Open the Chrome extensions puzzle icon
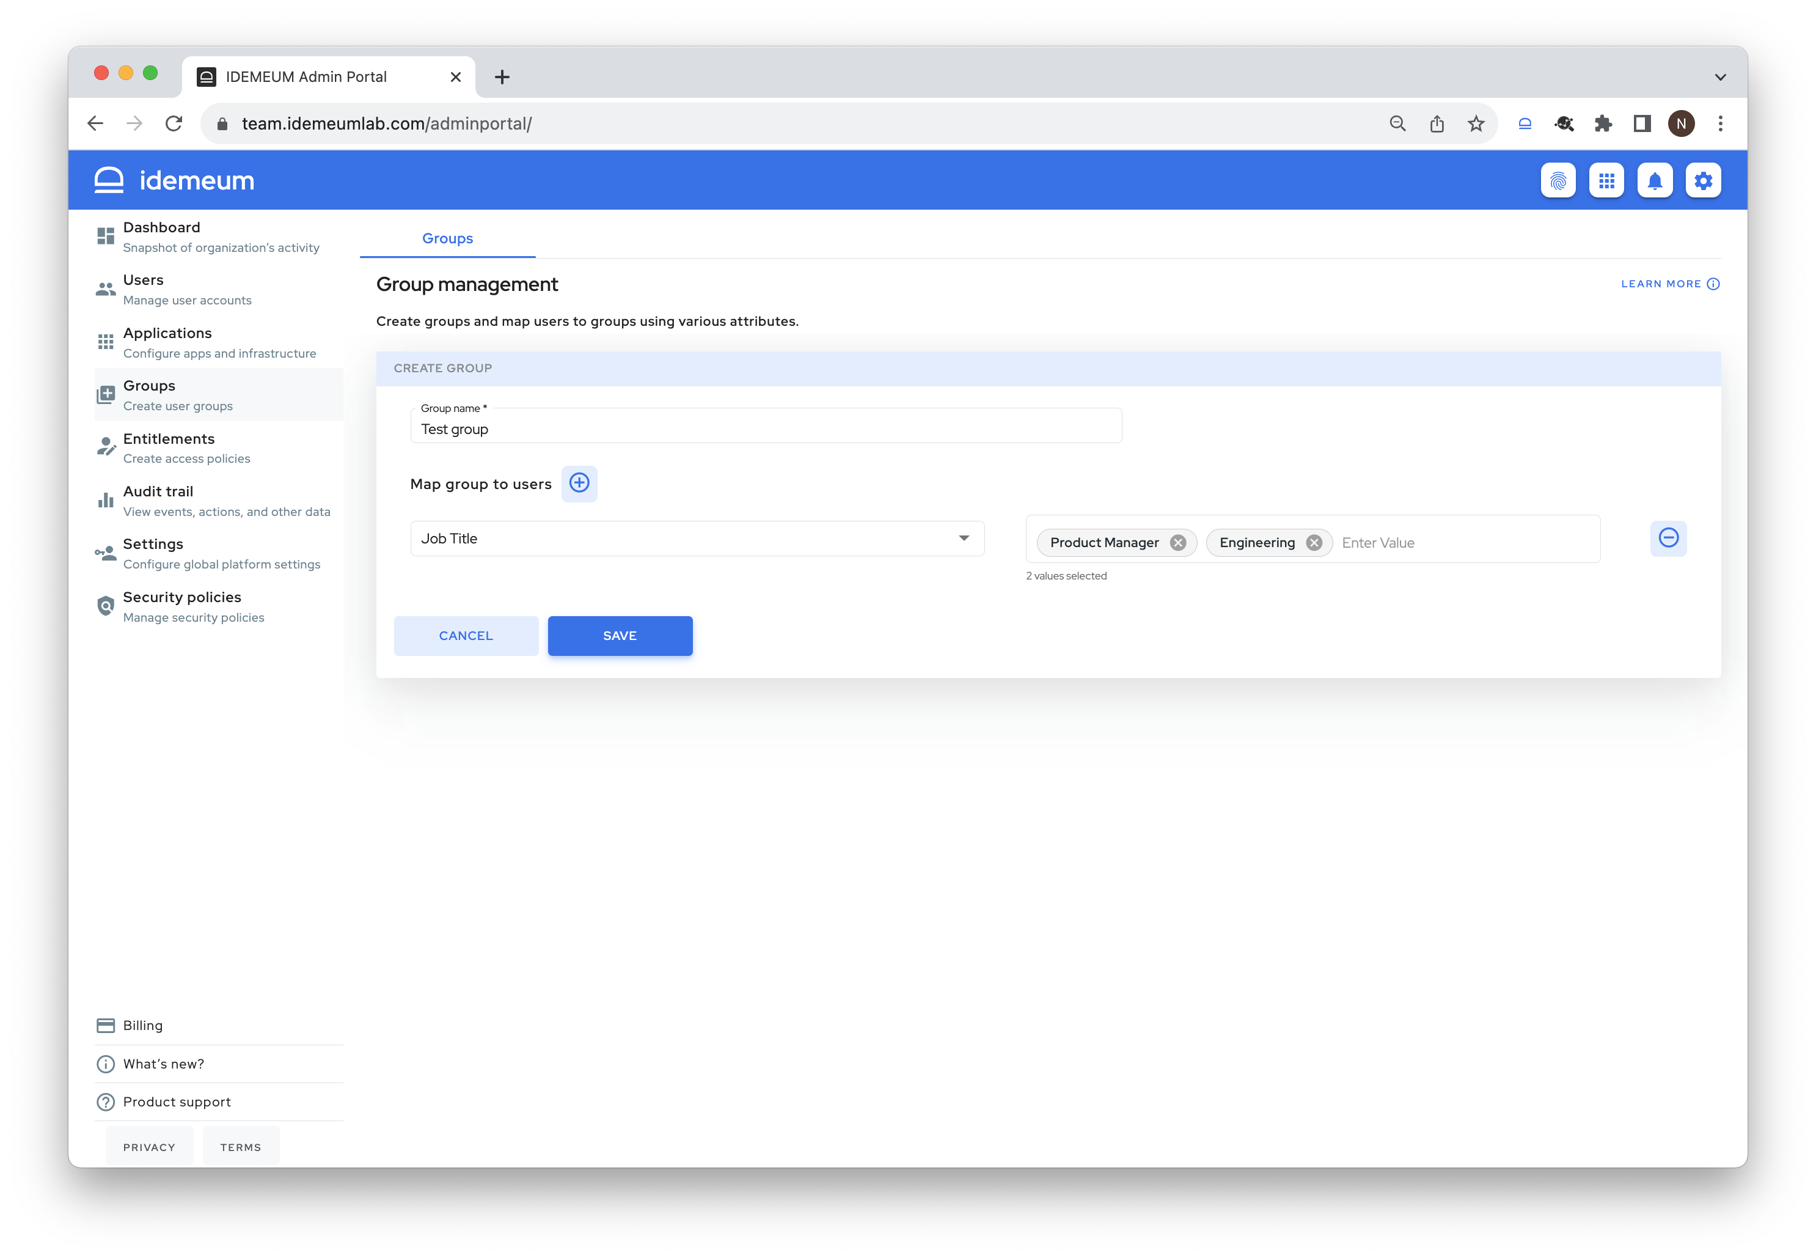The height and width of the screenshot is (1258, 1816). point(1603,123)
